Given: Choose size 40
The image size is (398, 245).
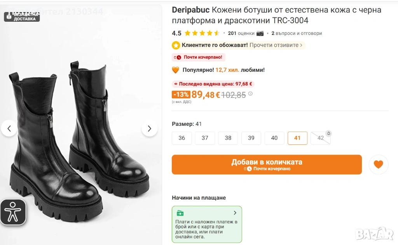Looking at the screenshot, I should [274, 138].
